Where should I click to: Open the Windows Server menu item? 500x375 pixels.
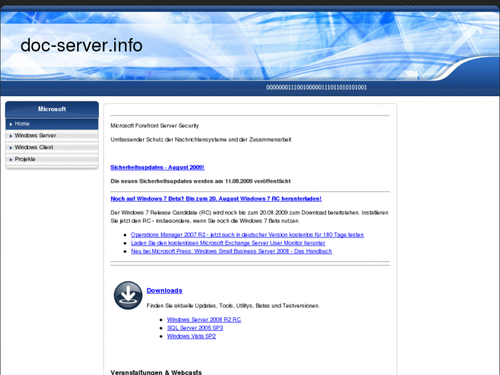pos(52,136)
